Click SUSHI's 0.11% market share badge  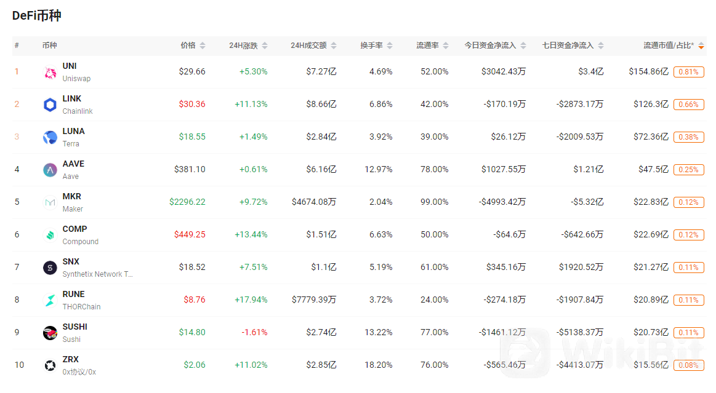688,333
